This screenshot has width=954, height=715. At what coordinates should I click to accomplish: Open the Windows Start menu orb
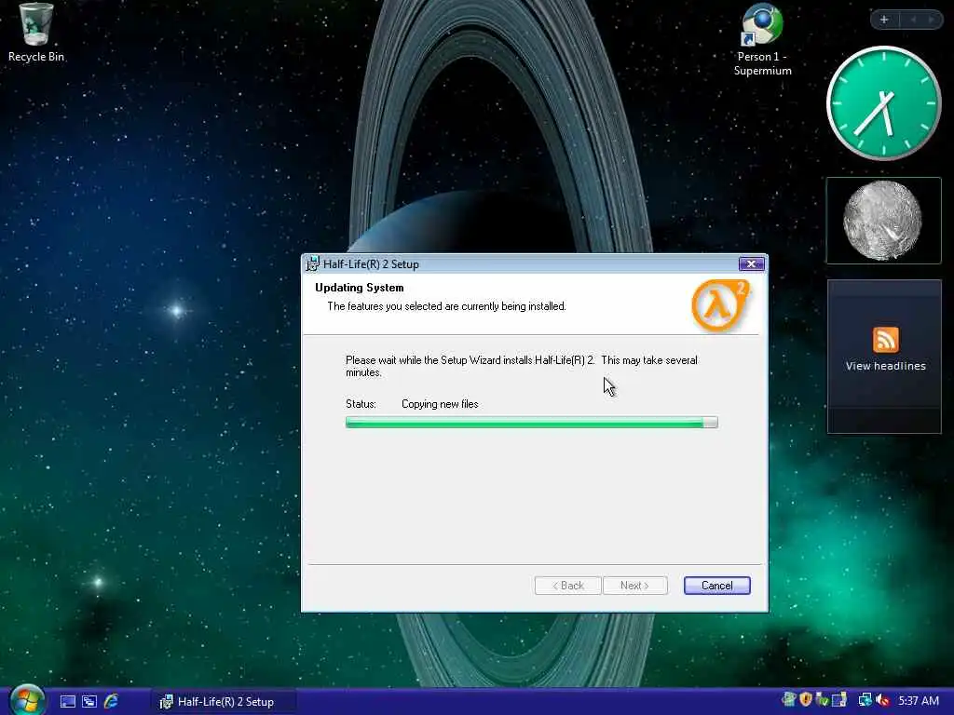click(25, 701)
